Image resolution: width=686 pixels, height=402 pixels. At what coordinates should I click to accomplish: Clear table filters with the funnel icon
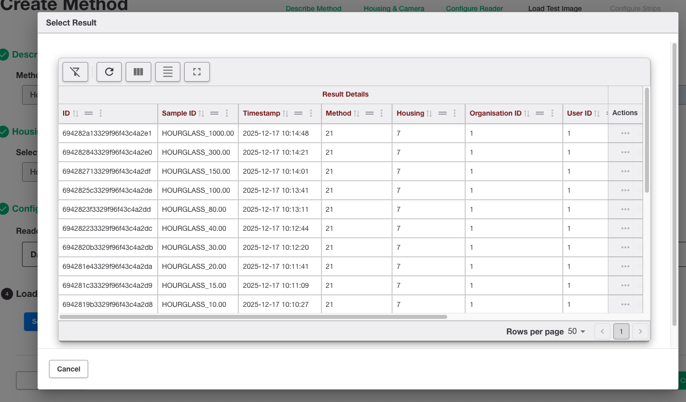click(75, 72)
